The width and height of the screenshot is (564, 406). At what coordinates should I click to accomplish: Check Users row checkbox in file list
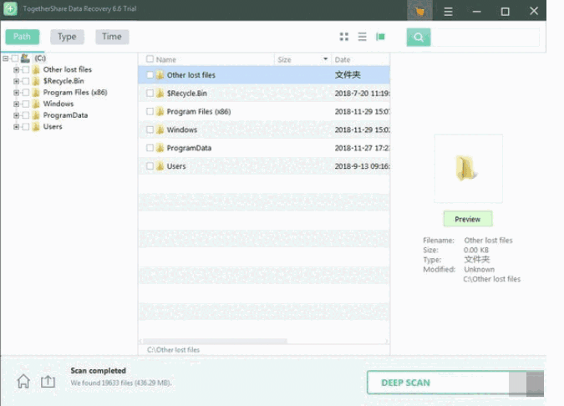click(x=150, y=165)
